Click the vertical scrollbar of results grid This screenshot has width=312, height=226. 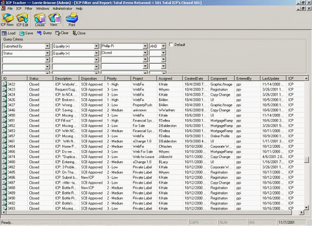click(x=306, y=133)
